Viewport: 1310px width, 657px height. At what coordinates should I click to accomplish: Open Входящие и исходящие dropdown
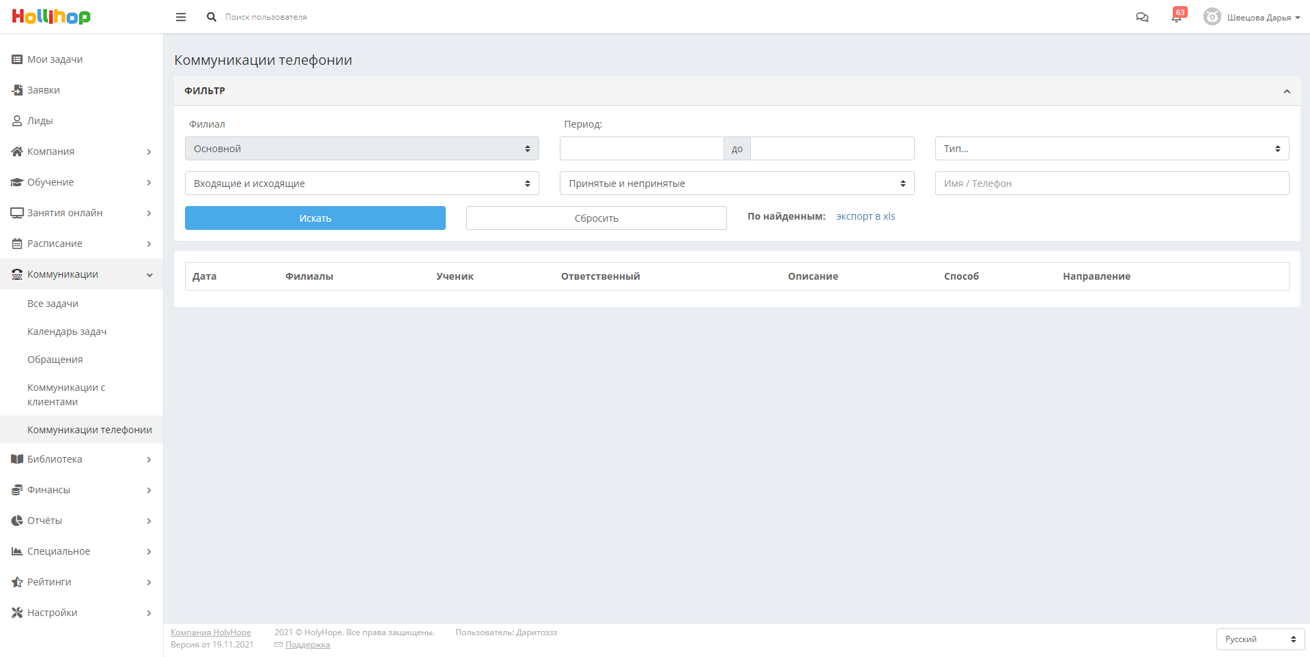point(362,184)
